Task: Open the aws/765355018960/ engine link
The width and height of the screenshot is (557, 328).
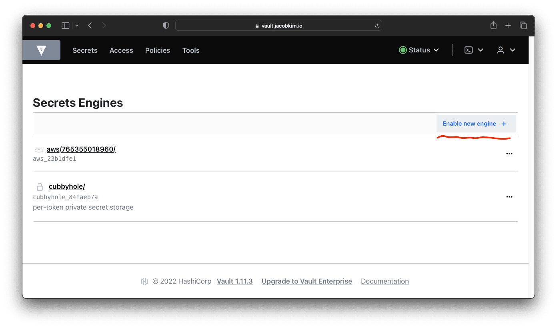Action: pyautogui.click(x=81, y=149)
